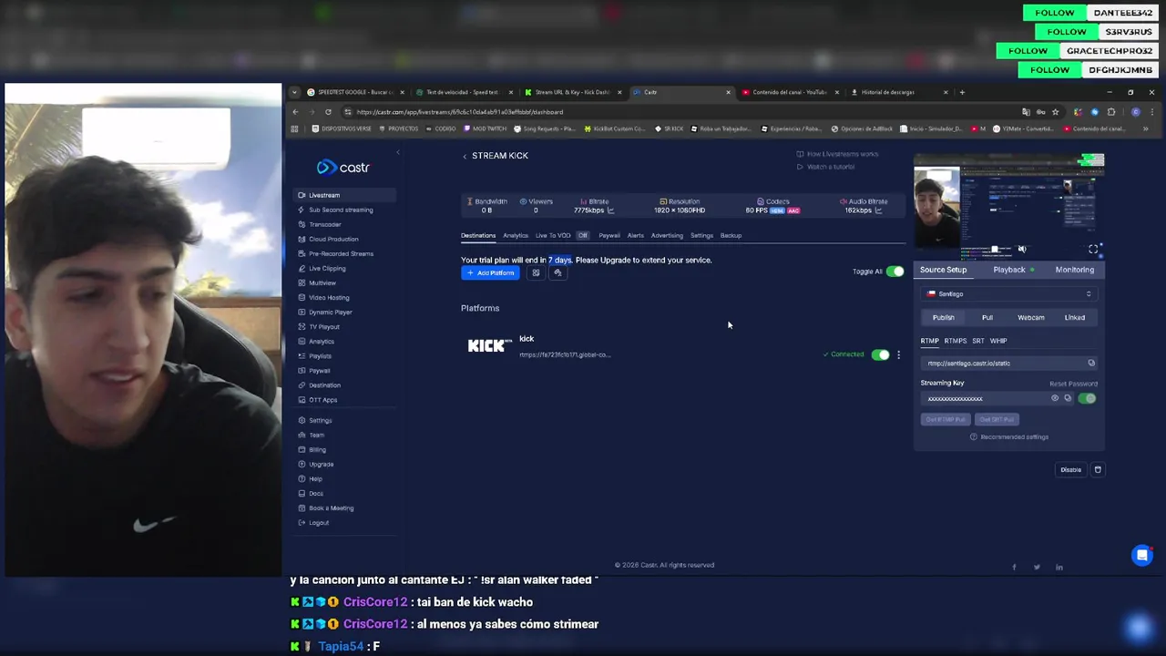Select the Monitoring tab
1166x656 pixels.
pos(1075,270)
